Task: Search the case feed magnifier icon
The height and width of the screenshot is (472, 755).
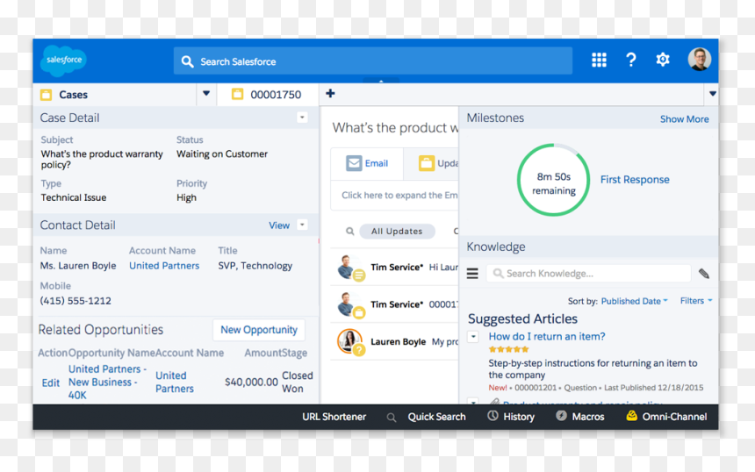Action: click(x=350, y=232)
